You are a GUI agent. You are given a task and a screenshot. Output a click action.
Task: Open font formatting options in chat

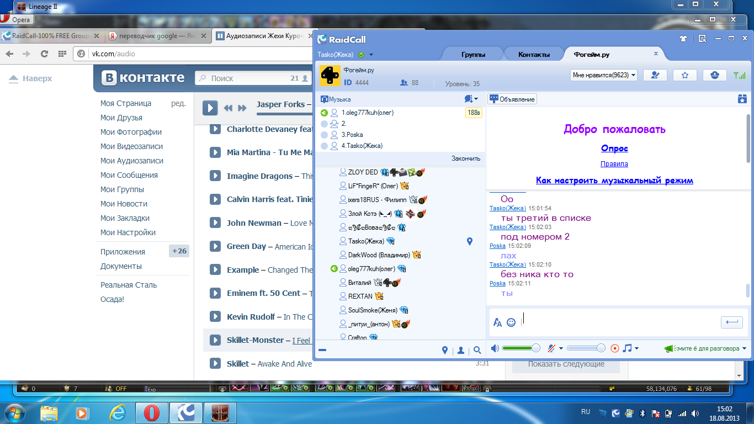click(497, 322)
